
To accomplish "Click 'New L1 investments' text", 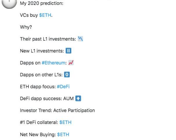I will (x=42, y=51).
